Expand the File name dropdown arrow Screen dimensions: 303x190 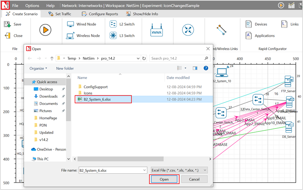(144, 170)
